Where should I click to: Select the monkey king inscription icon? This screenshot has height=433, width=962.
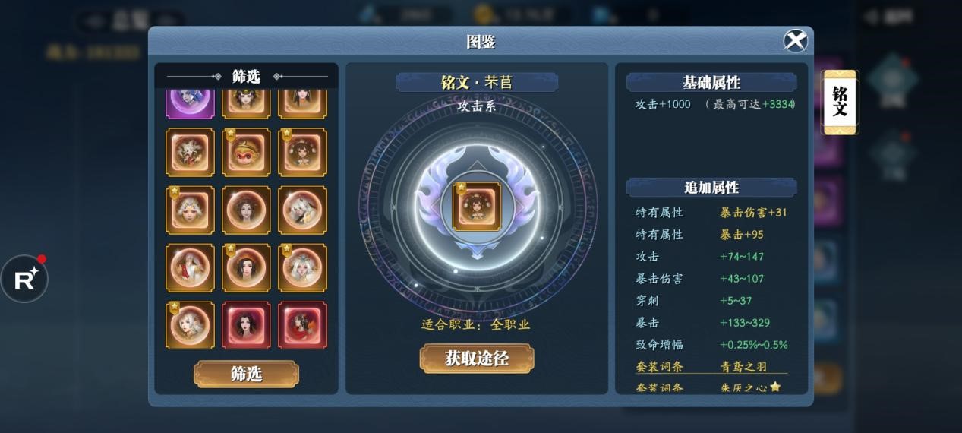point(246,152)
